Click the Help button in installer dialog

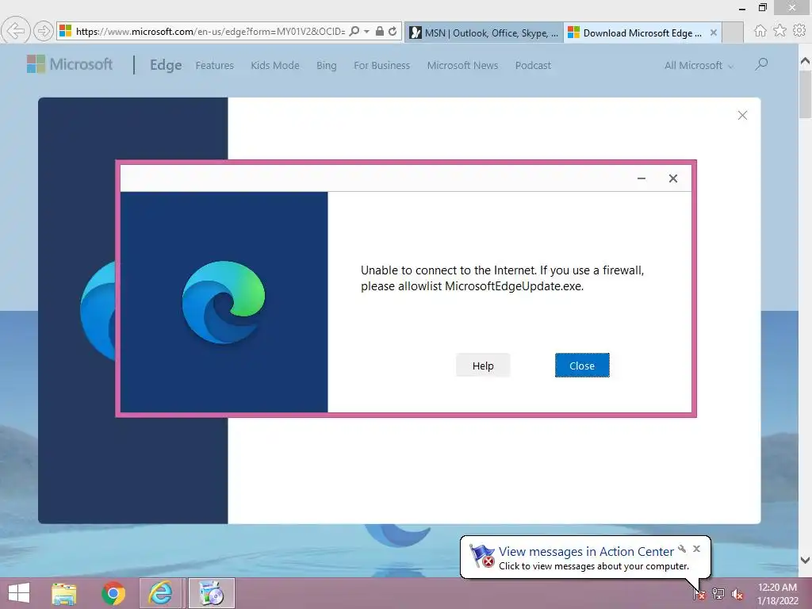(x=483, y=366)
